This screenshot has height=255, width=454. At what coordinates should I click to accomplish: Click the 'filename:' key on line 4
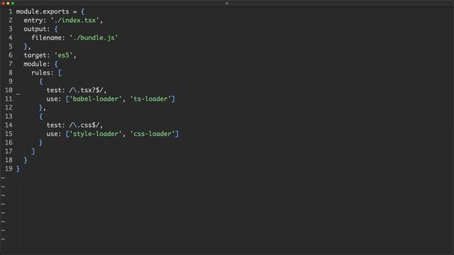[48, 38]
